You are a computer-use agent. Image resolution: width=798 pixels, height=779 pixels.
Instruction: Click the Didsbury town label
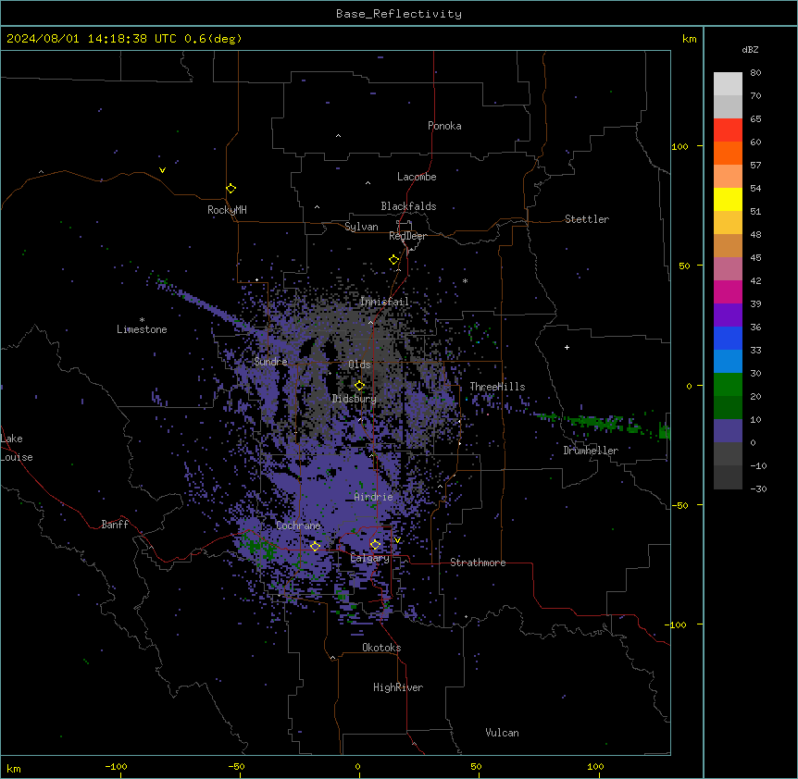click(355, 399)
